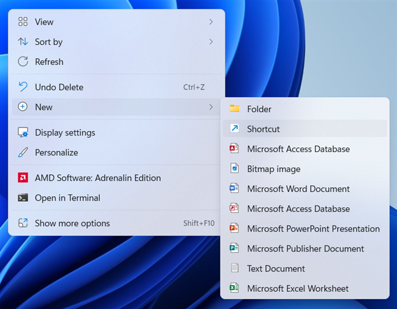
Task: Click the Bitmap image file icon
Action: [x=235, y=169]
